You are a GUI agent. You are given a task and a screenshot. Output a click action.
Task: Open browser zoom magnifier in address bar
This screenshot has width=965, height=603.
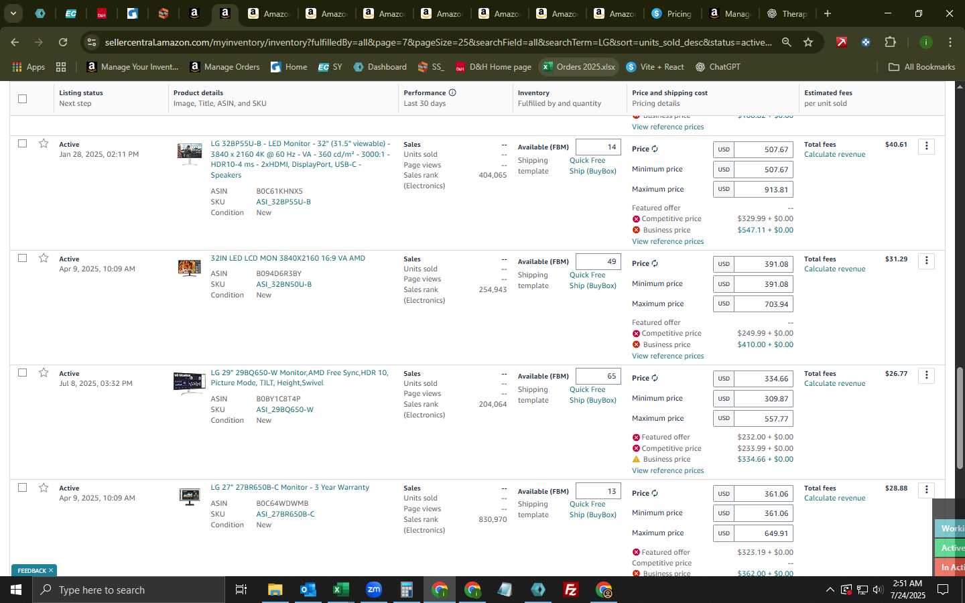(x=787, y=42)
